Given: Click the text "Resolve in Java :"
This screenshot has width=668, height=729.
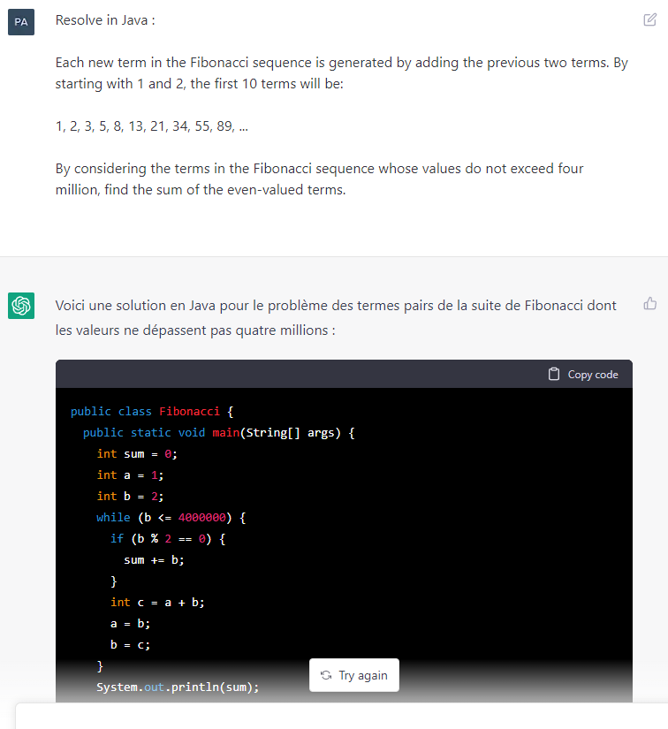Looking at the screenshot, I should pos(105,20).
